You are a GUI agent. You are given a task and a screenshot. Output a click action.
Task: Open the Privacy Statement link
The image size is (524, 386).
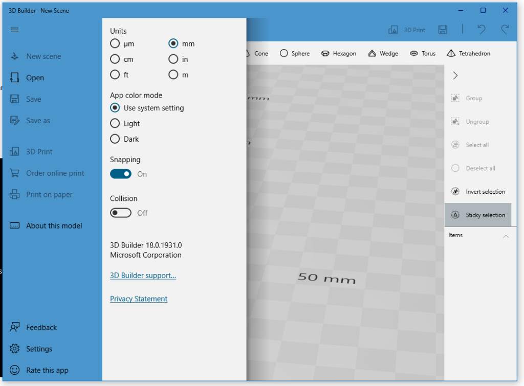point(139,299)
